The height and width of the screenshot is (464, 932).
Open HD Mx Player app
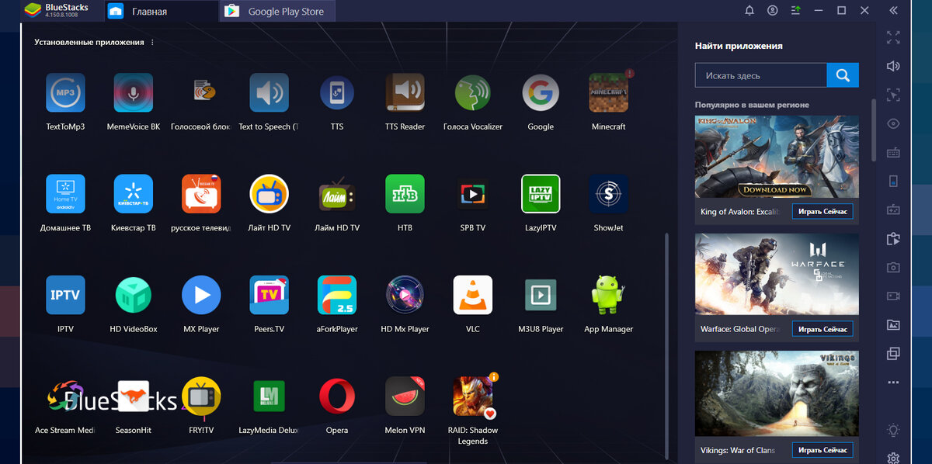click(405, 295)
